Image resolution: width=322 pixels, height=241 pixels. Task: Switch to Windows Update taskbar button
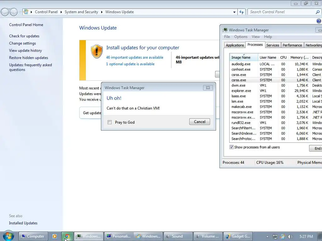click(149, 236)
